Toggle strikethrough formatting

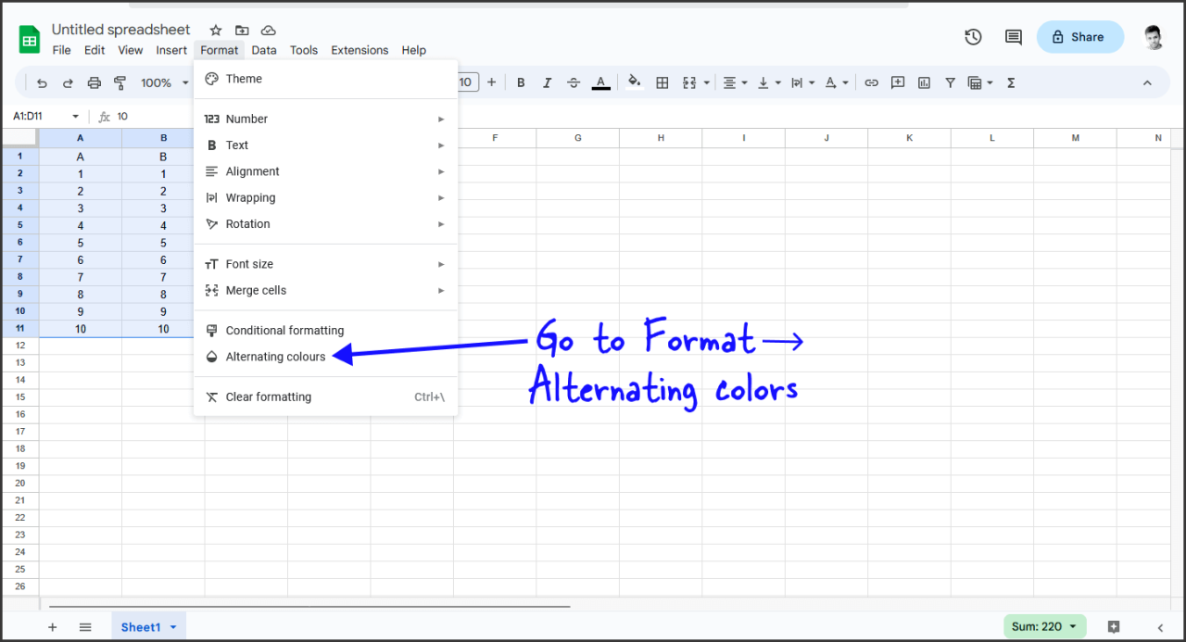pos(574,83)
